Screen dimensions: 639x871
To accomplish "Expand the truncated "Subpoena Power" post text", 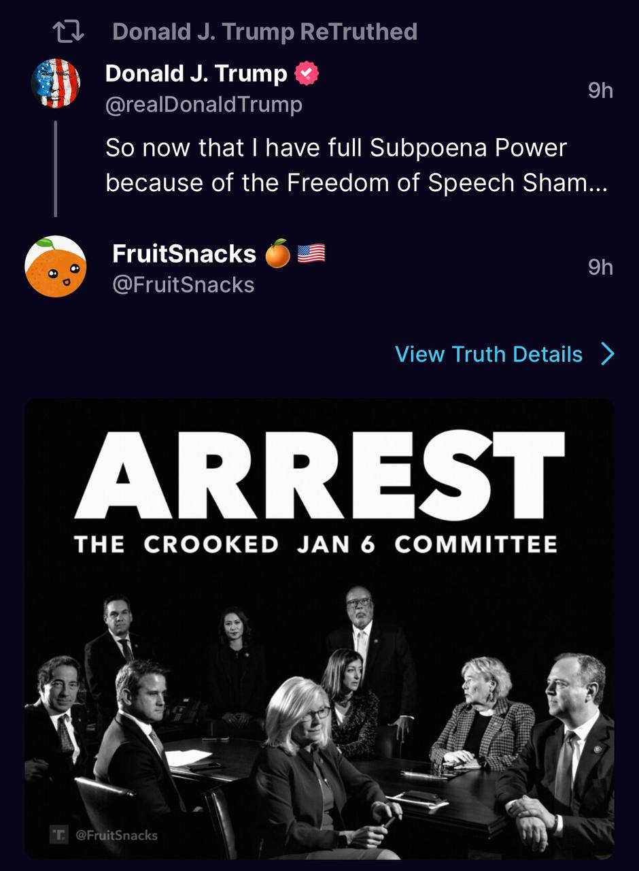I will coord(336,165).
